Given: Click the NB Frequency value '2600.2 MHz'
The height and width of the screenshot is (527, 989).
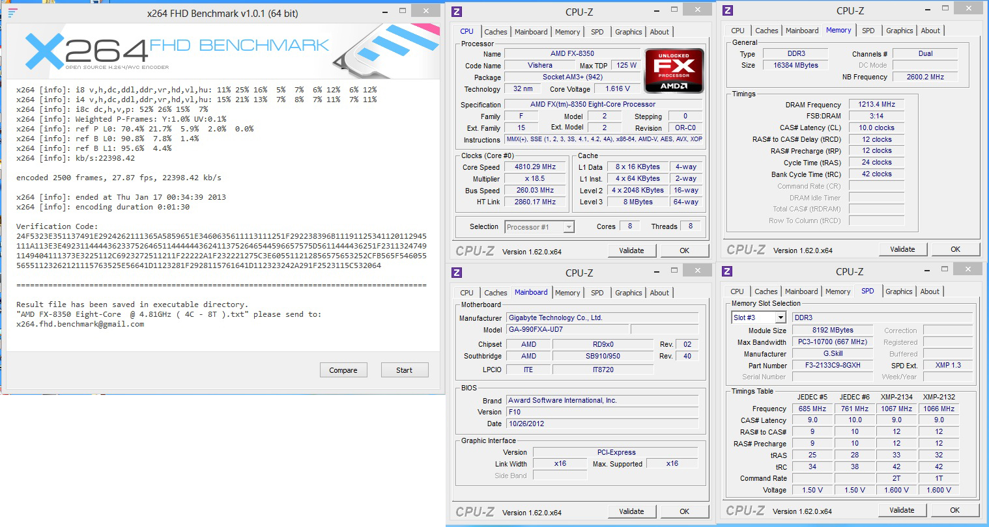Looking at the screenshot, I should 925,77.
